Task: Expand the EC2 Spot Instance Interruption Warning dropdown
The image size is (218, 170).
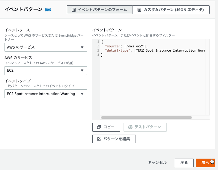Action: (x=46, y=94)
